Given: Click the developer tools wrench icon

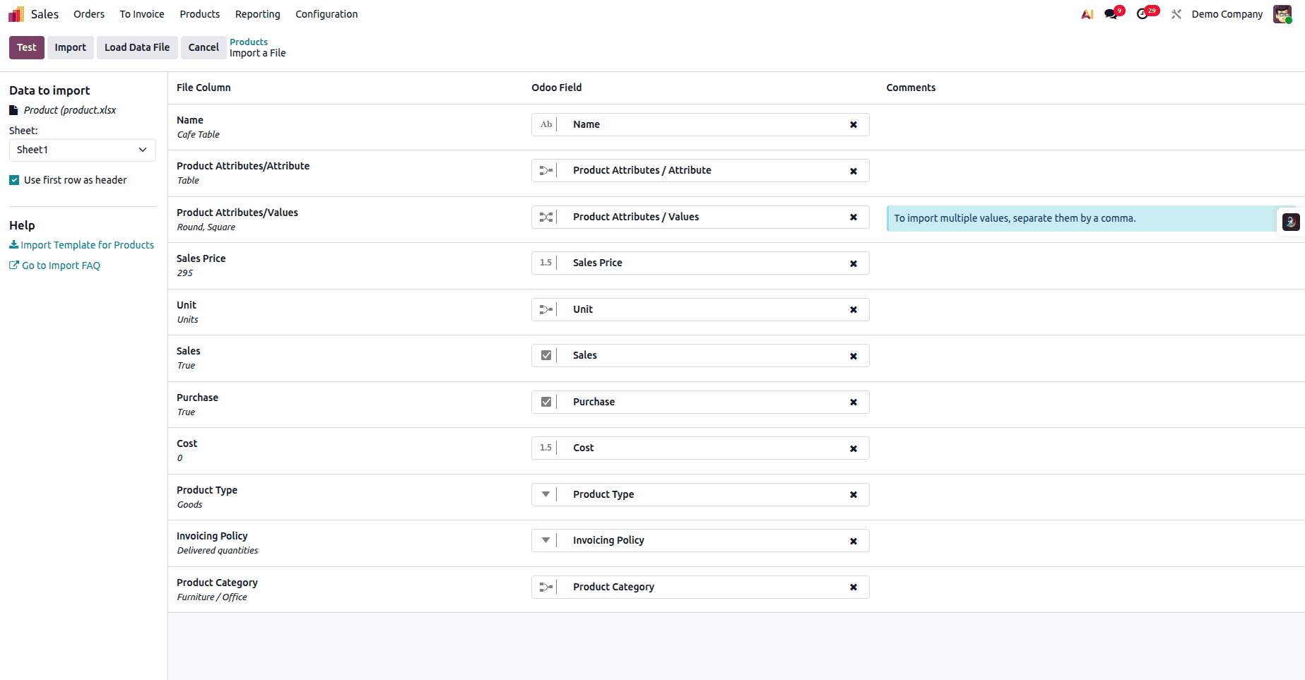Looking at the screenshot, I should (1176, 13).
